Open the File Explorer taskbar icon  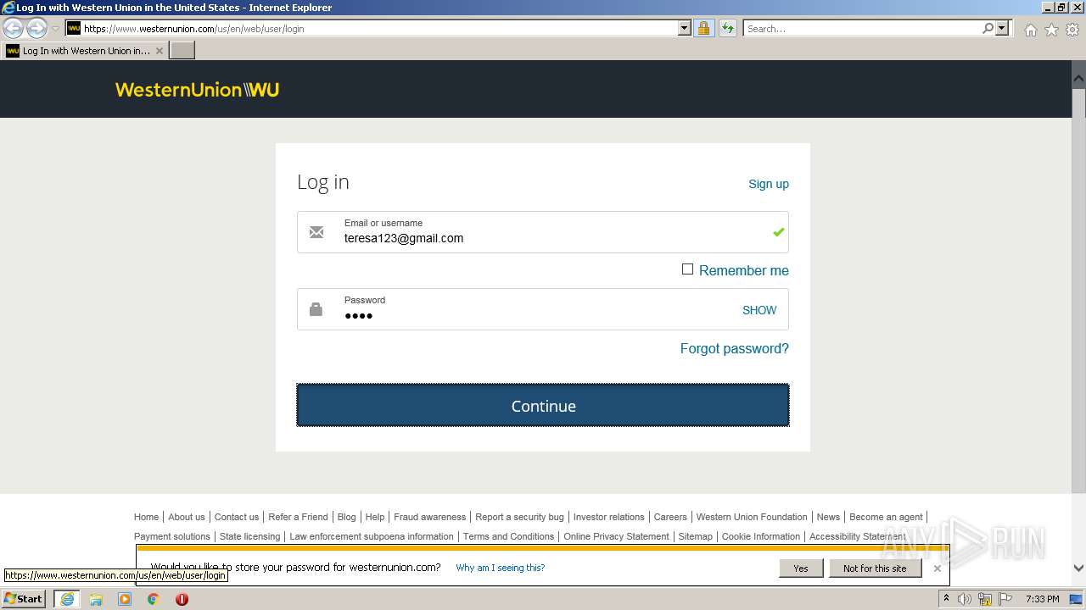[x=96, y=599]
